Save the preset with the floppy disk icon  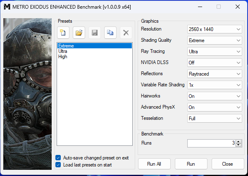click(x=95, y=33)
